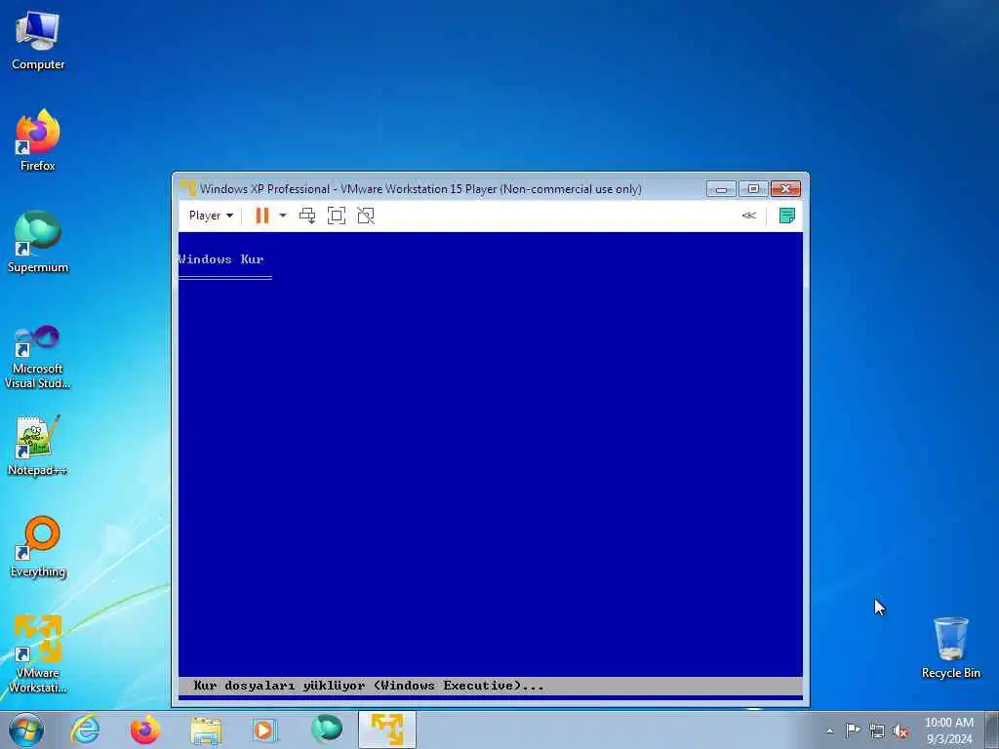Click the active VMware Player taskbar button

[x=387, y=729]
